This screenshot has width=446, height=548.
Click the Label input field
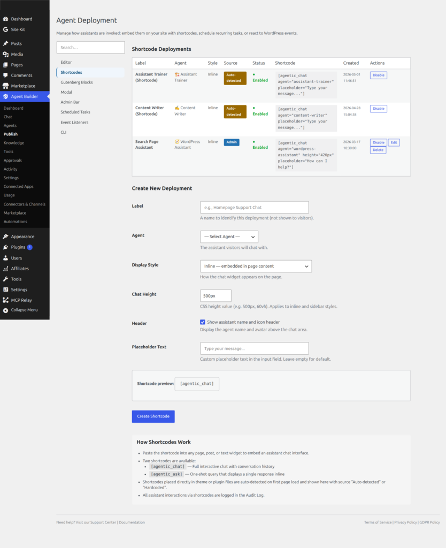tap(254, 207)
